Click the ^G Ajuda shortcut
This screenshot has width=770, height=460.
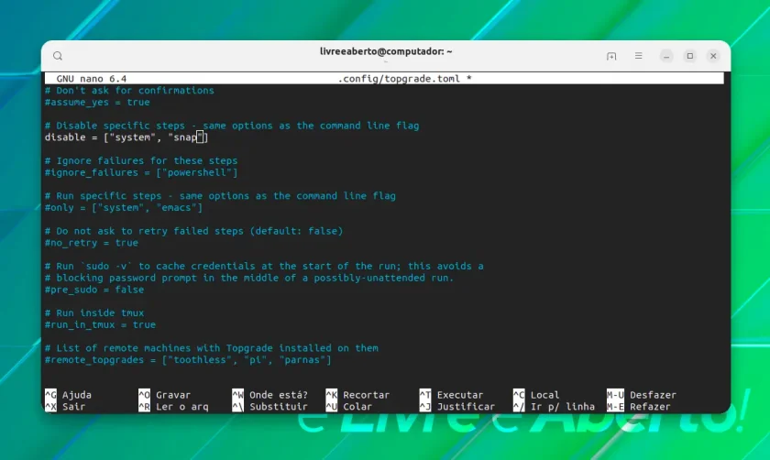click(x=68, y=395)
